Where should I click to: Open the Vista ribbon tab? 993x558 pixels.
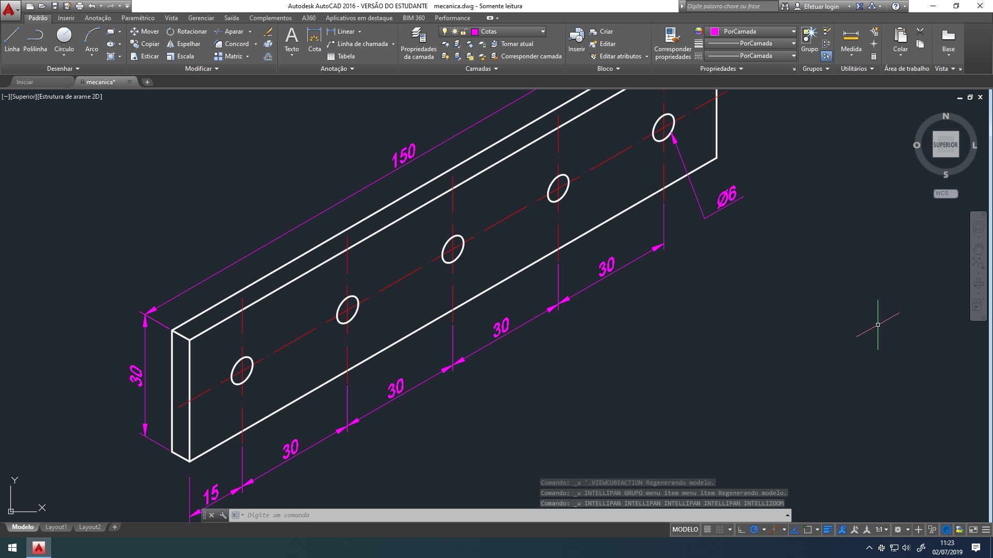pos(171,18)
